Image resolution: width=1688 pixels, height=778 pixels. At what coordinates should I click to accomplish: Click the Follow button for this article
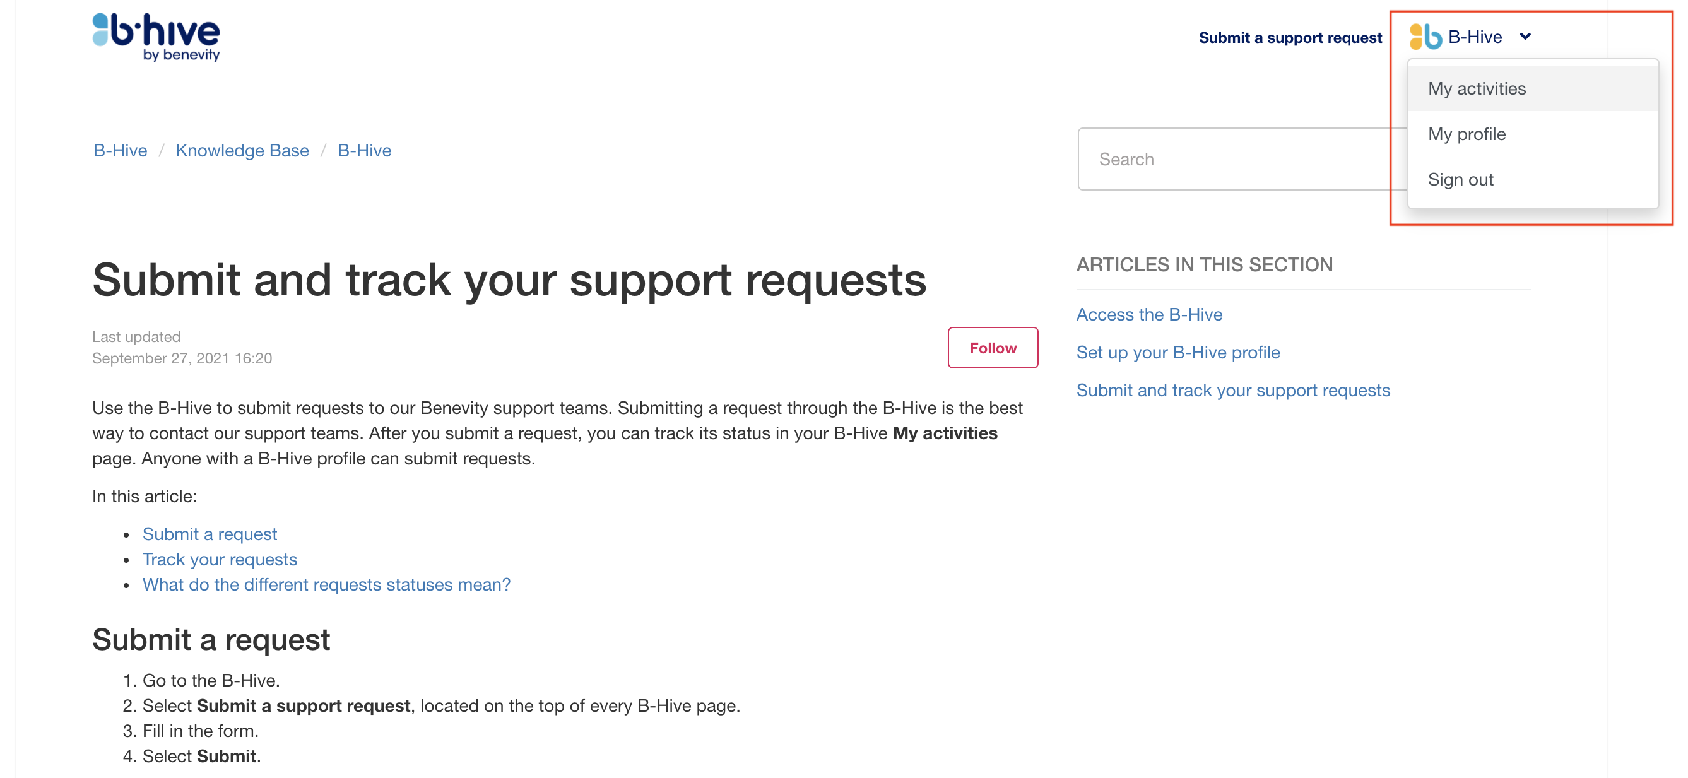(991, 348)
